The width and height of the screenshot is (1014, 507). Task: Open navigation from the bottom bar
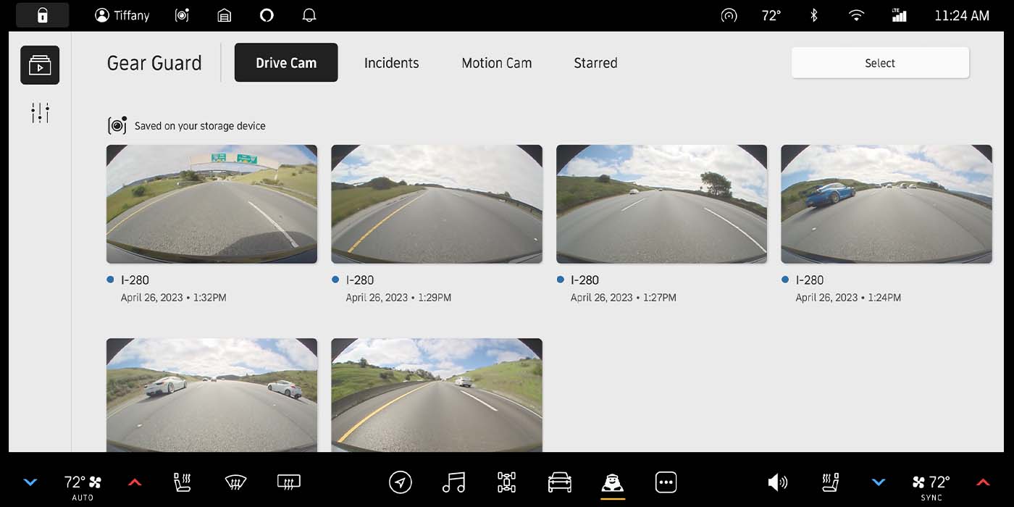pyautogui.click(x=401, y=482)
